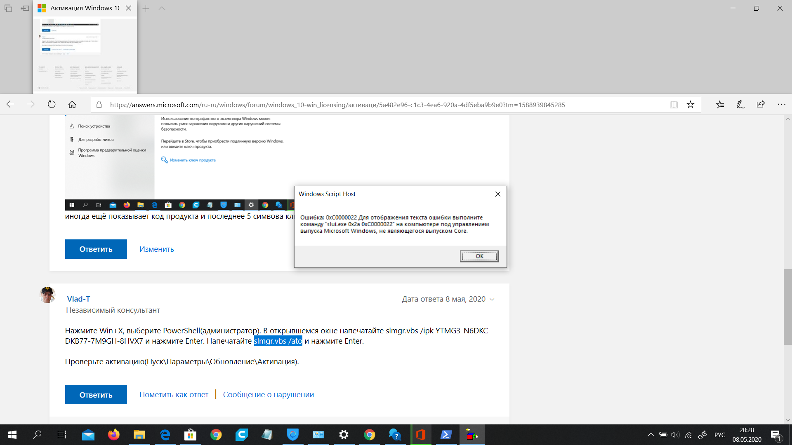Open Favorites hub icon

pos(720,105)
